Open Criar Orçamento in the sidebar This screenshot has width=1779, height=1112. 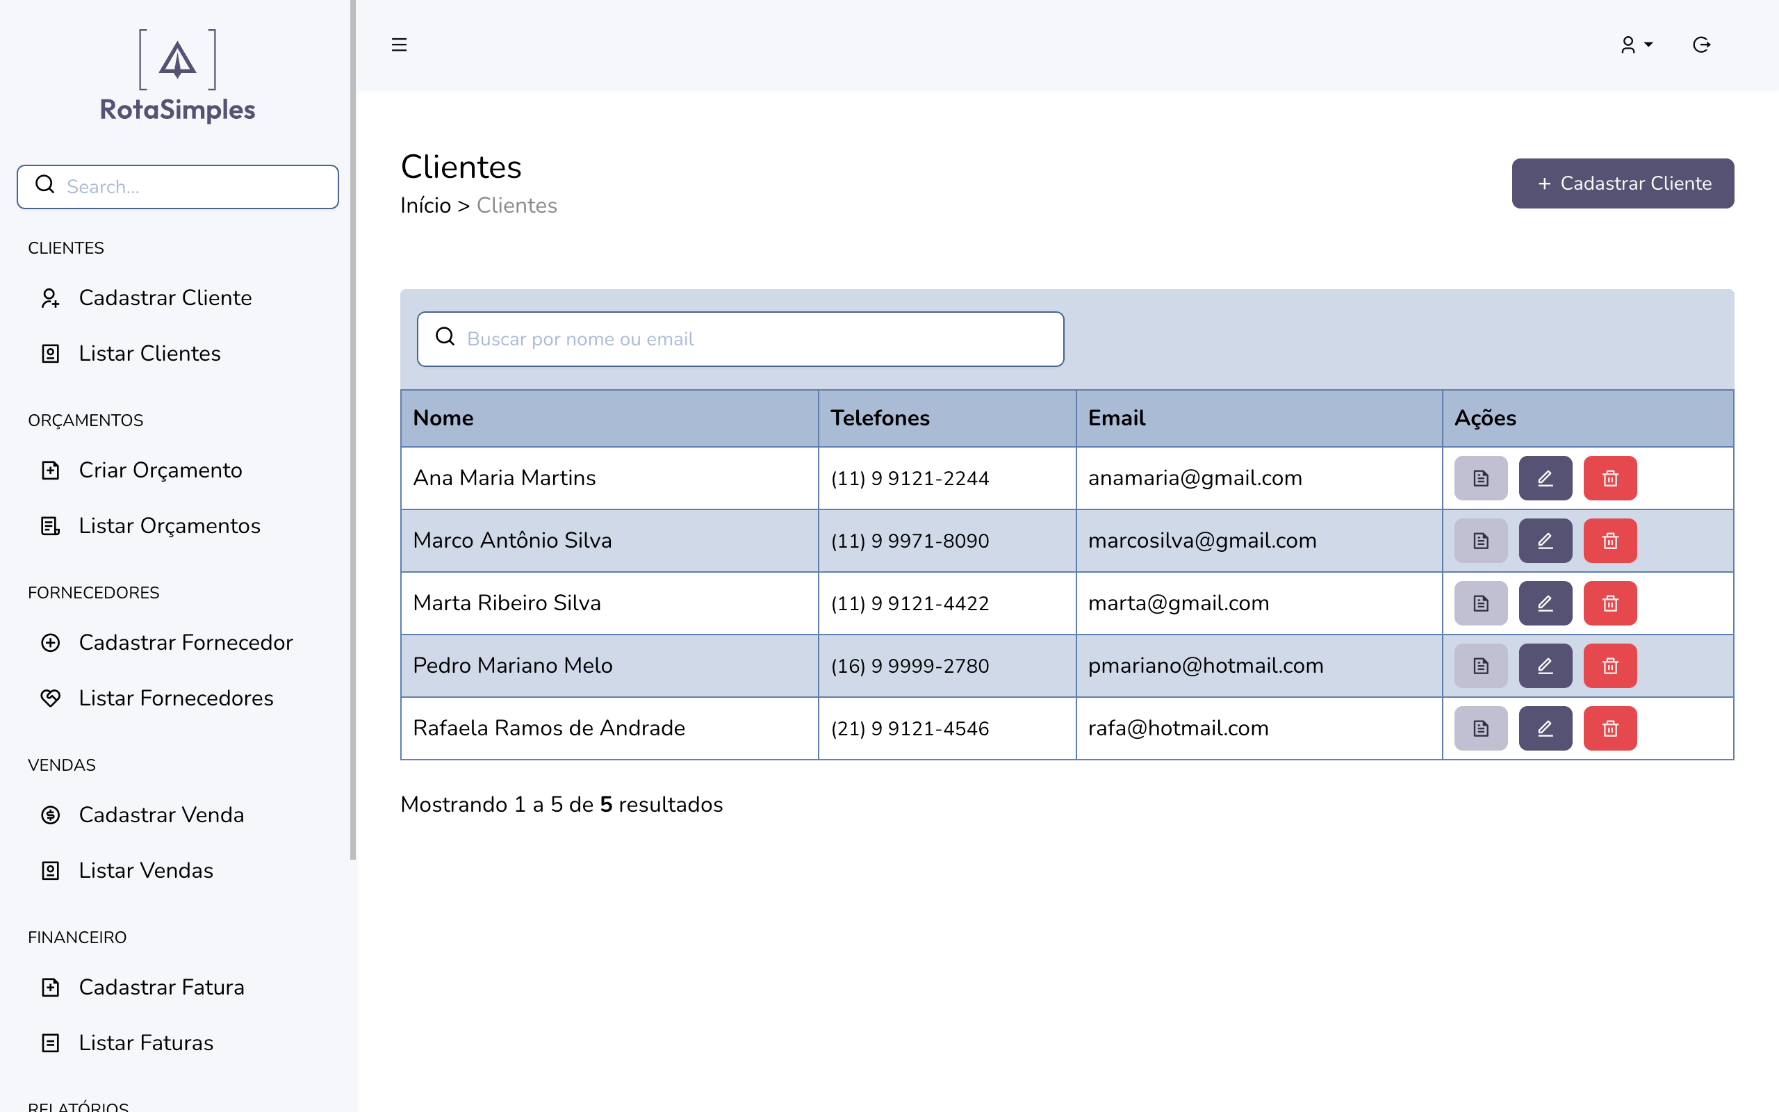pos(142,470)
